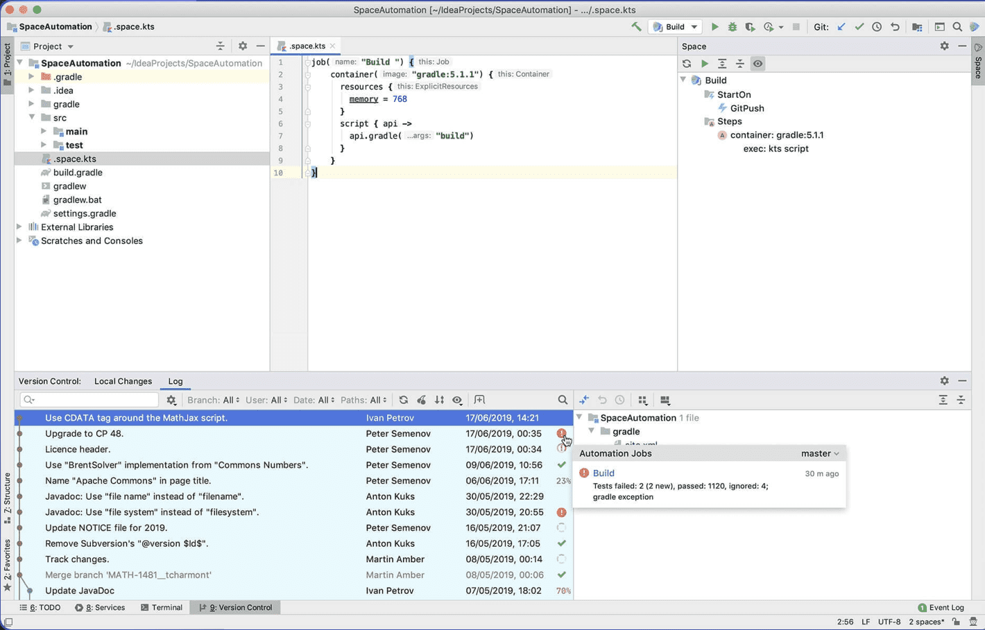This screenshot has width=985, height=630.
Task: Open Paths filter dropdown
Action: click(363, 400)
